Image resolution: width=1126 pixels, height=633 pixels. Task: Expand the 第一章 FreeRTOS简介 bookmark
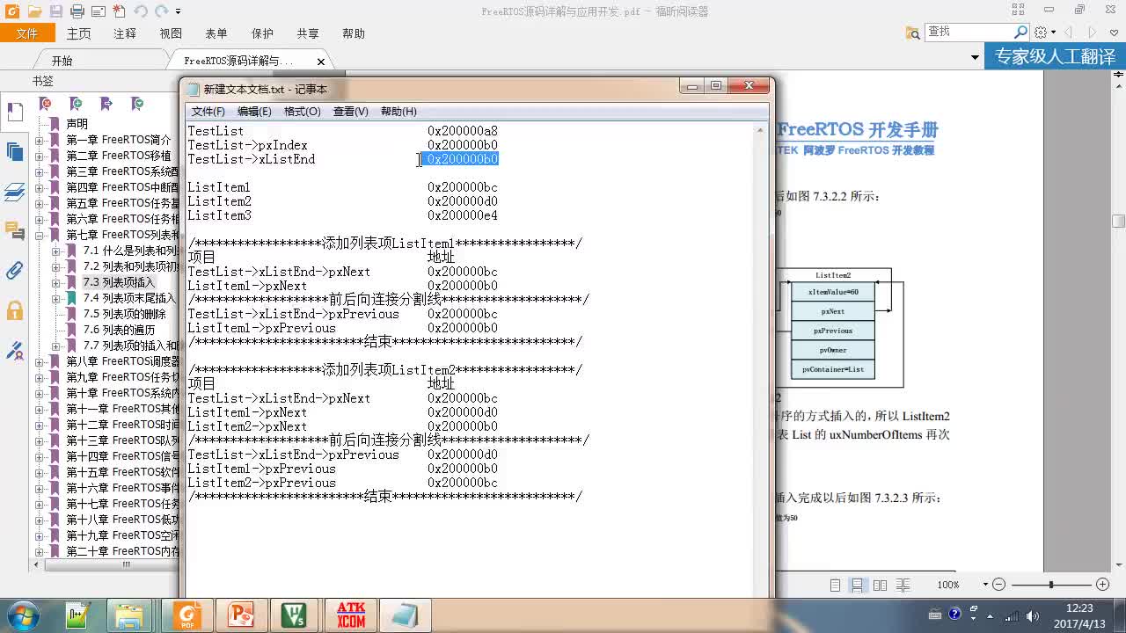point(39,140)
